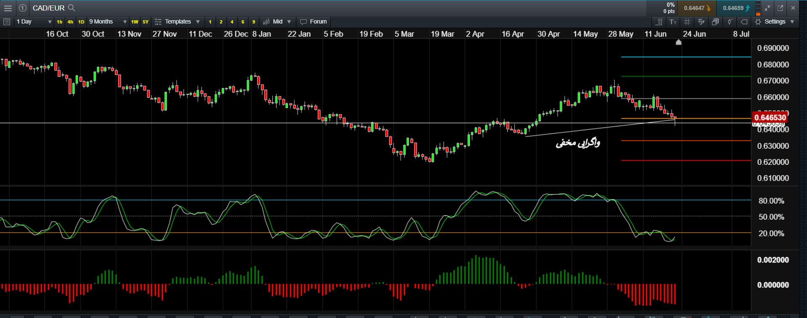This screenshot has height=318, width=807.
Task: Toggle the 1h interval shortcut
Action: click(x=59, y=22)
